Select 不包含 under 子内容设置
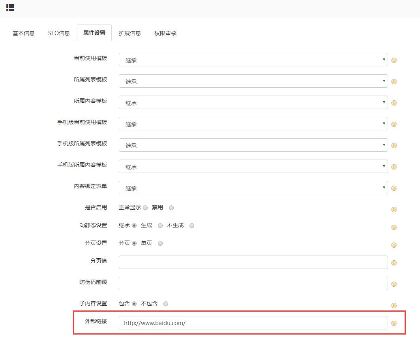This screenshot has height=346, width=420. click(166, 303)
